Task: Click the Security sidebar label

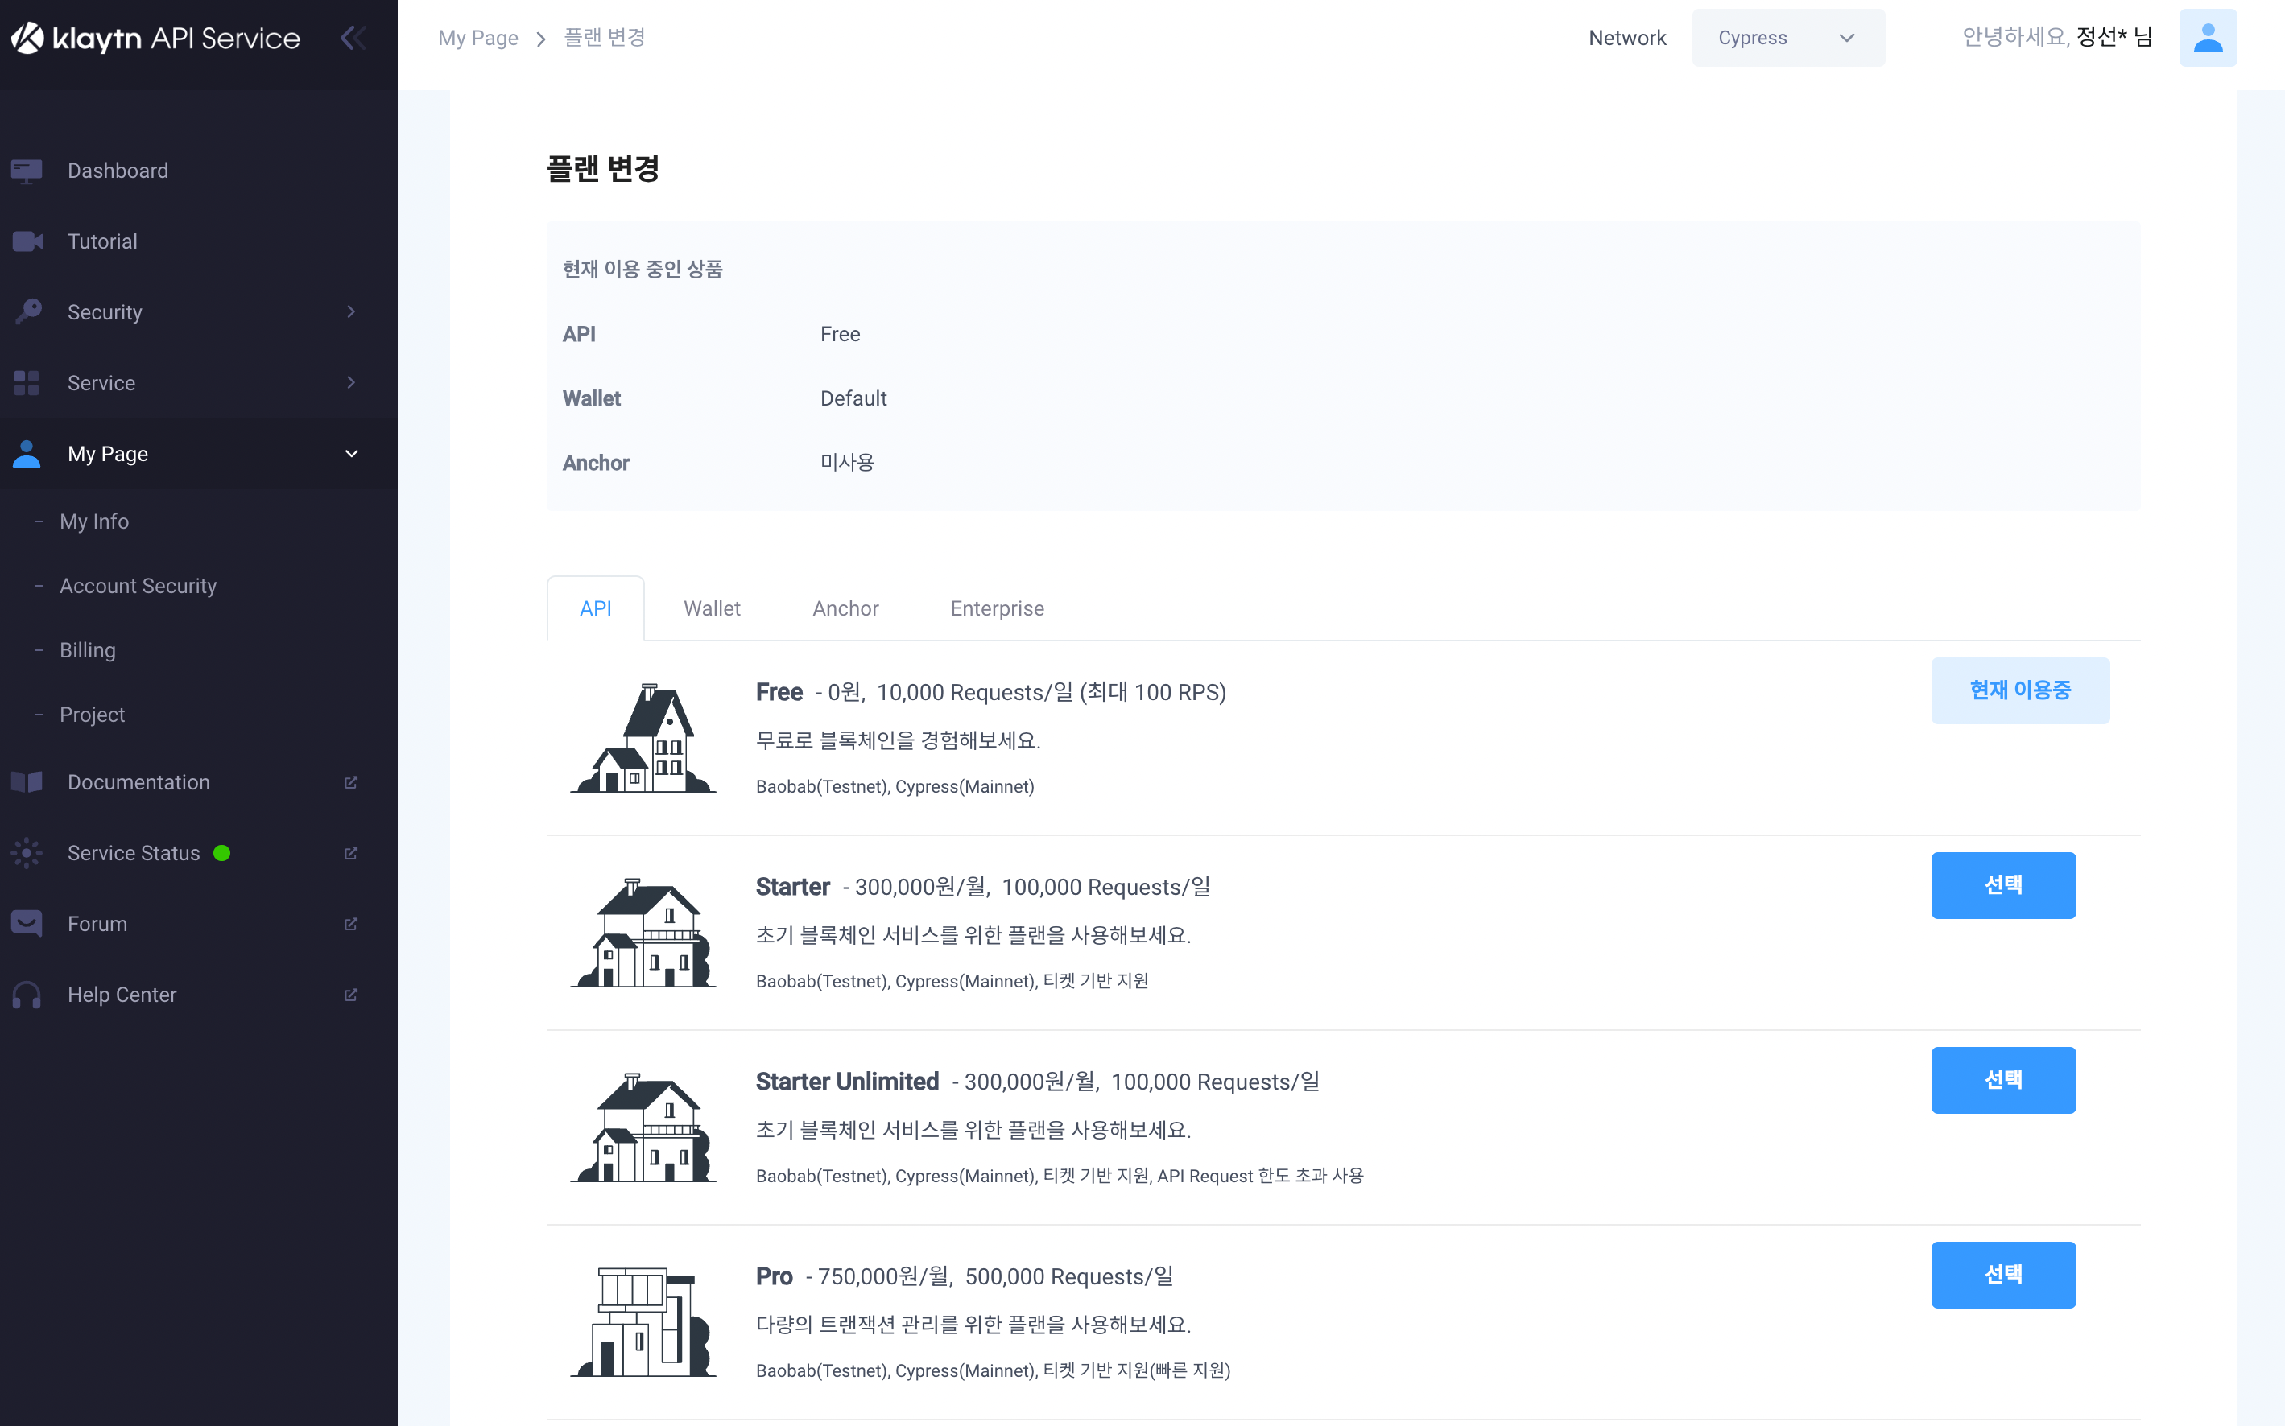Action: point(105,312)
